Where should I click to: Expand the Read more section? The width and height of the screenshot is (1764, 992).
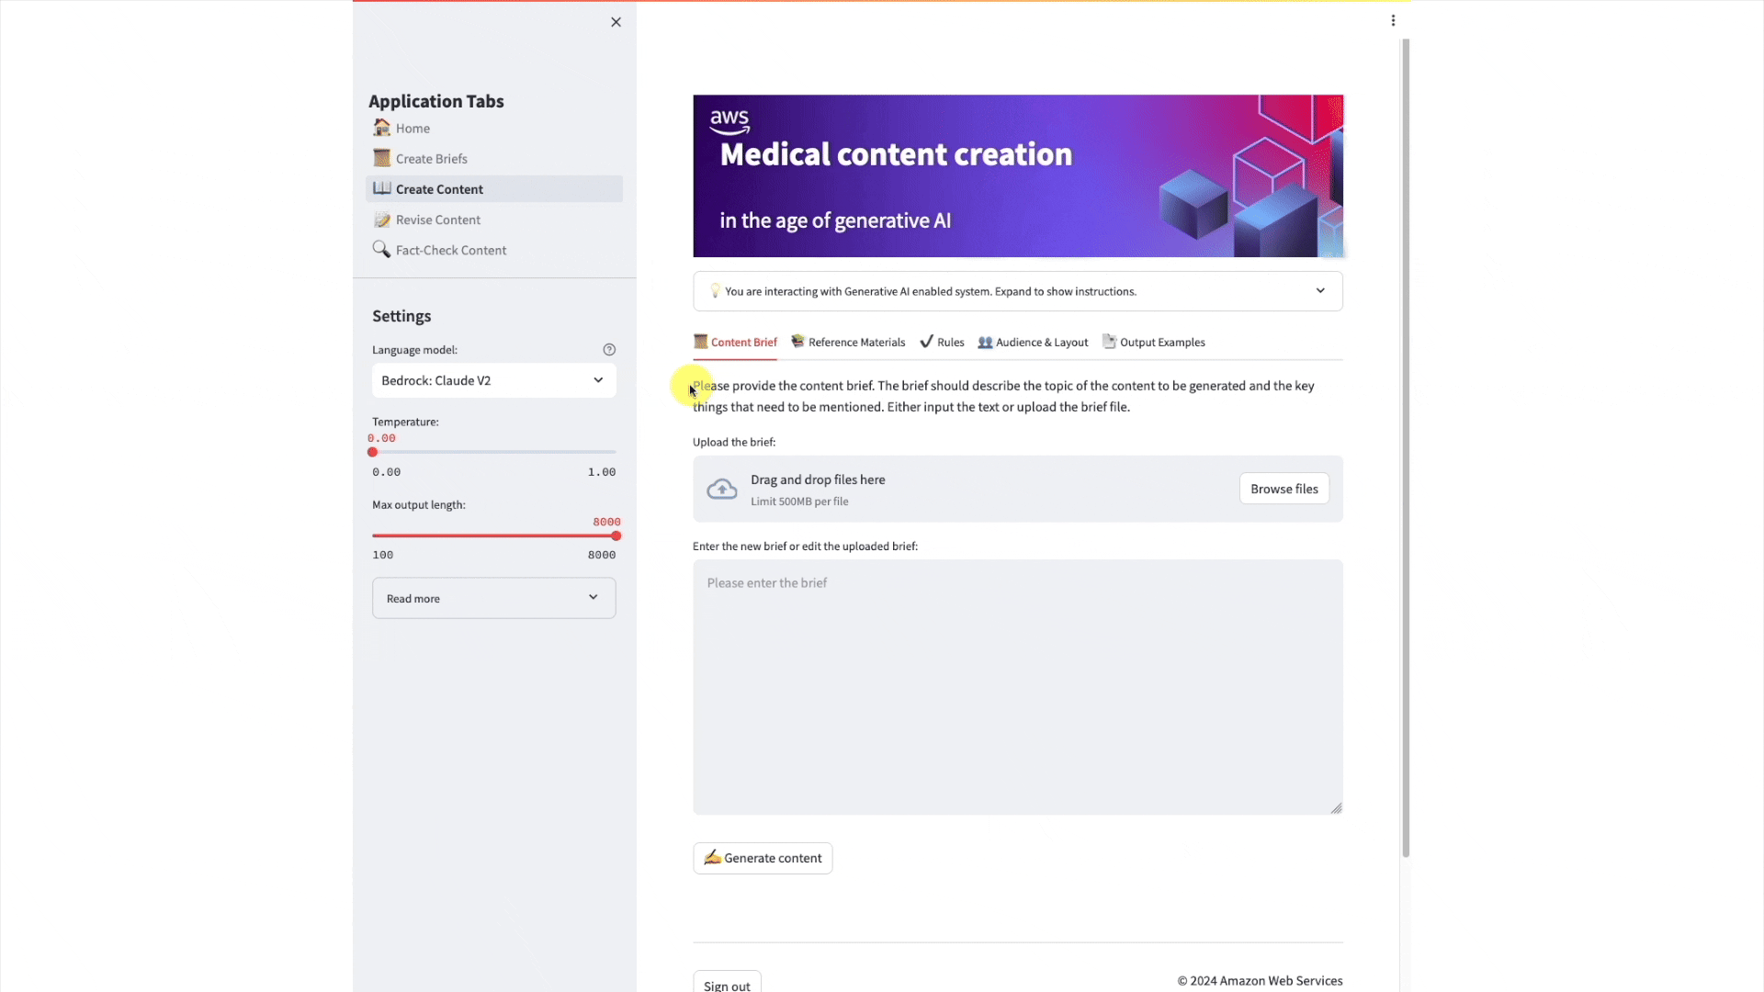tap(493, 598)
